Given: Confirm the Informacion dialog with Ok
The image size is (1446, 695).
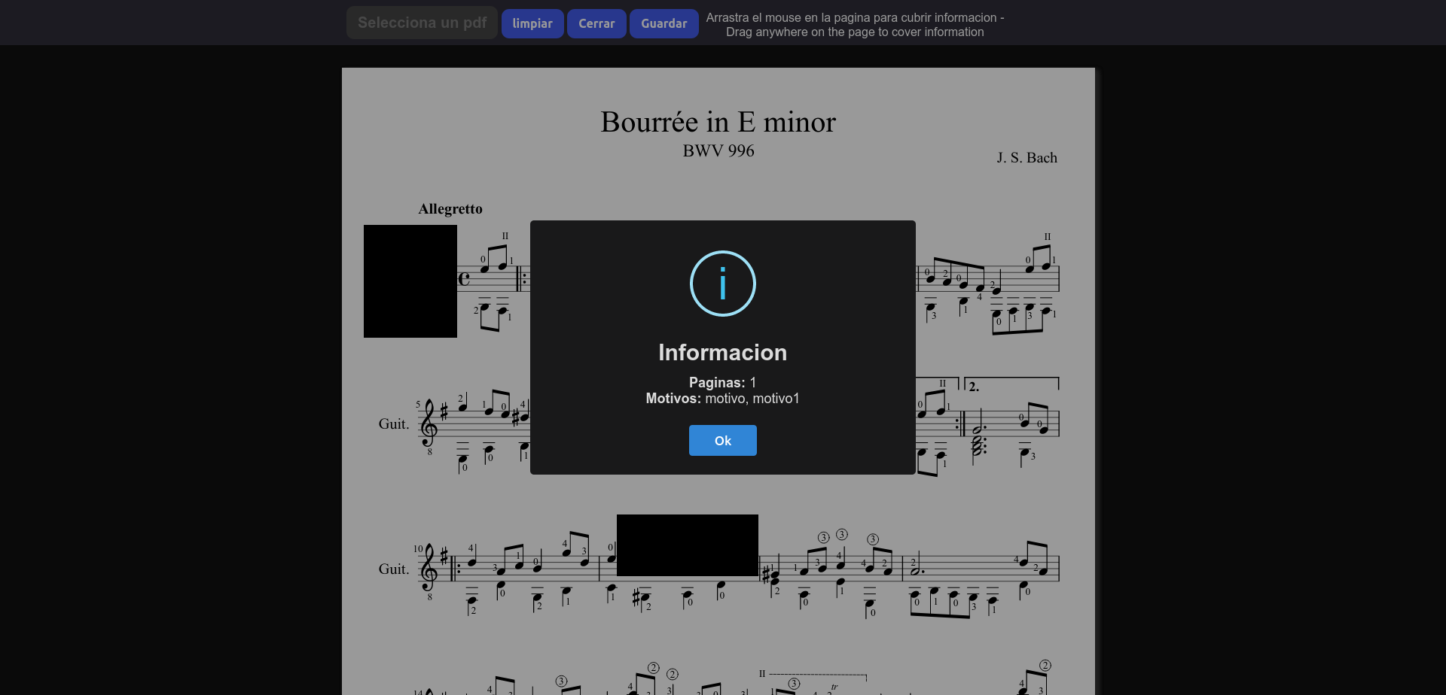Looking at the screenshot, I should click(722, 440).
